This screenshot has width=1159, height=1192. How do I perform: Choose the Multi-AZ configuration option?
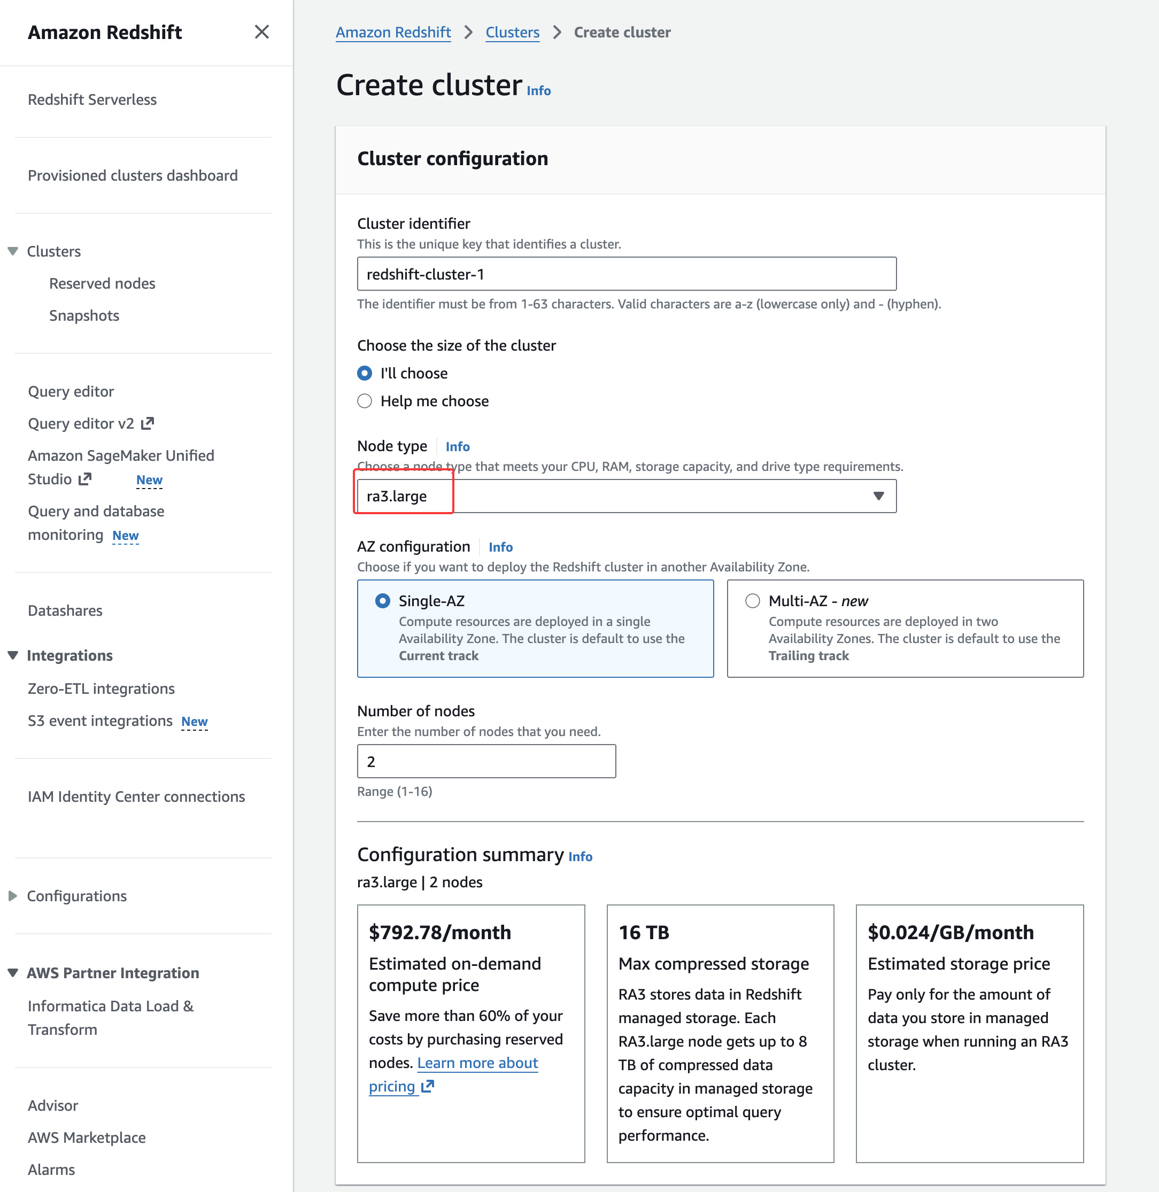(x=752, y=601)
